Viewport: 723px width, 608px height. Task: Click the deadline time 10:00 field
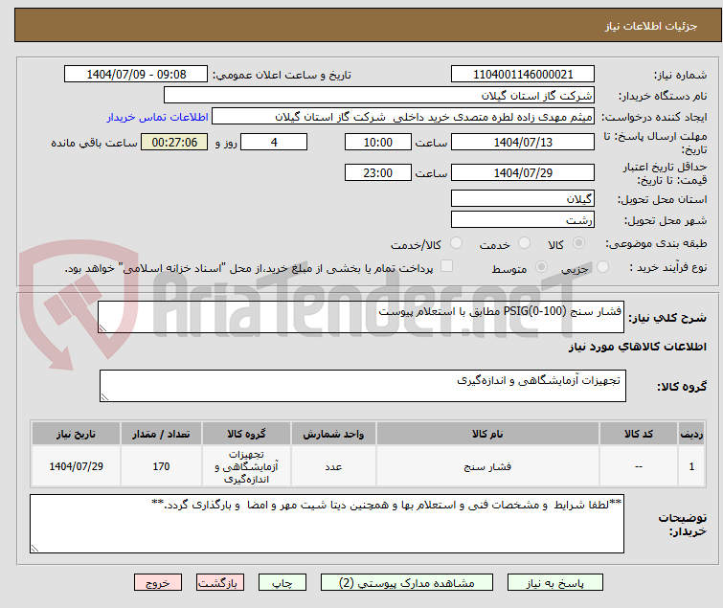point(378,142)
